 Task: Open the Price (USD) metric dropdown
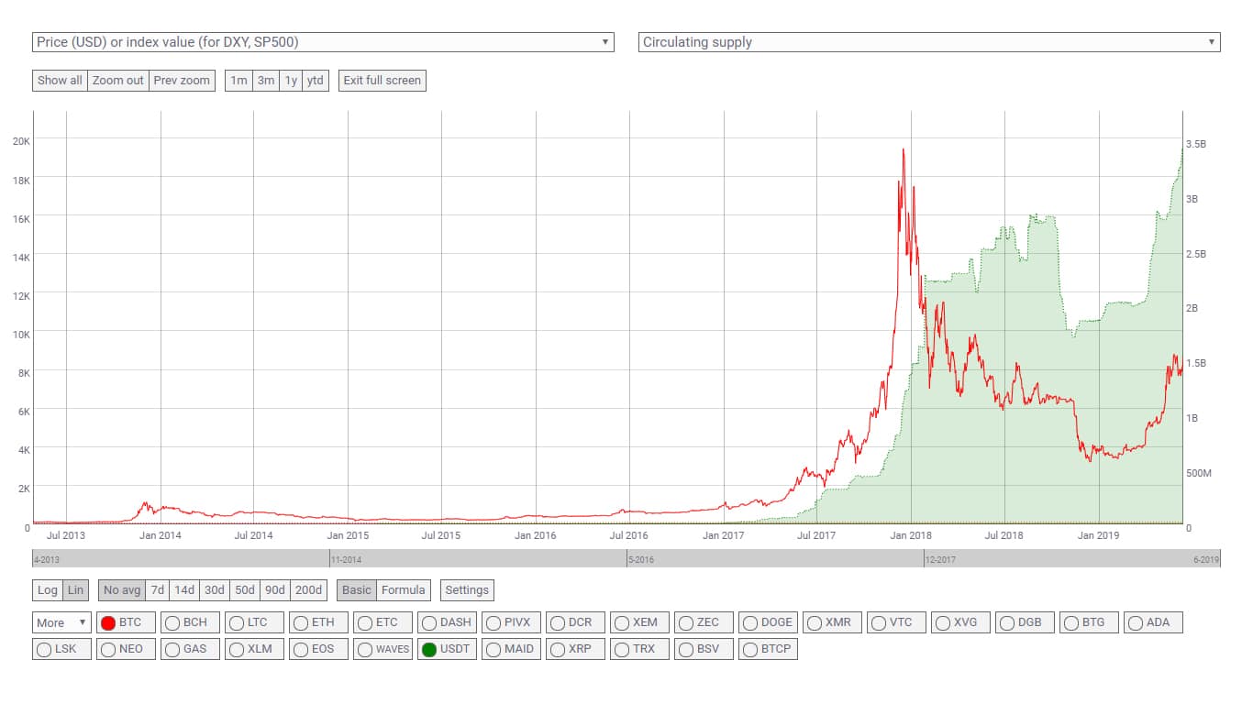tap(323, 42)
